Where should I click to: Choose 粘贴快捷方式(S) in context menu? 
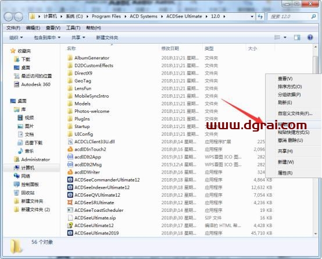tap(294, 132)
